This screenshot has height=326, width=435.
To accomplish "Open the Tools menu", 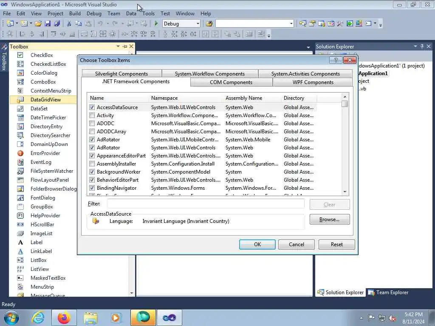I will tap(148, 14).
